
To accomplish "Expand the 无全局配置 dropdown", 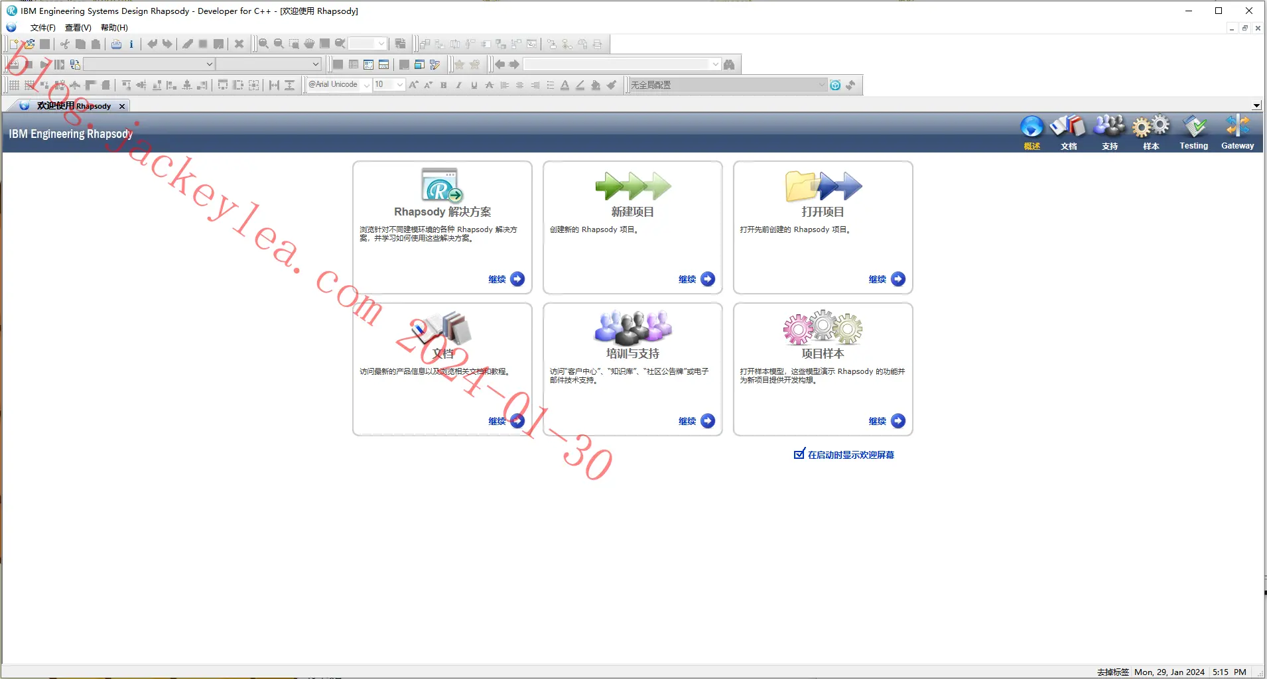I will tap(822, 85).
